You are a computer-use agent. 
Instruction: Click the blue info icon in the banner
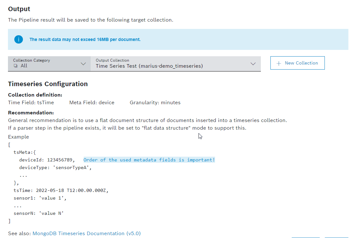[19, 39]
